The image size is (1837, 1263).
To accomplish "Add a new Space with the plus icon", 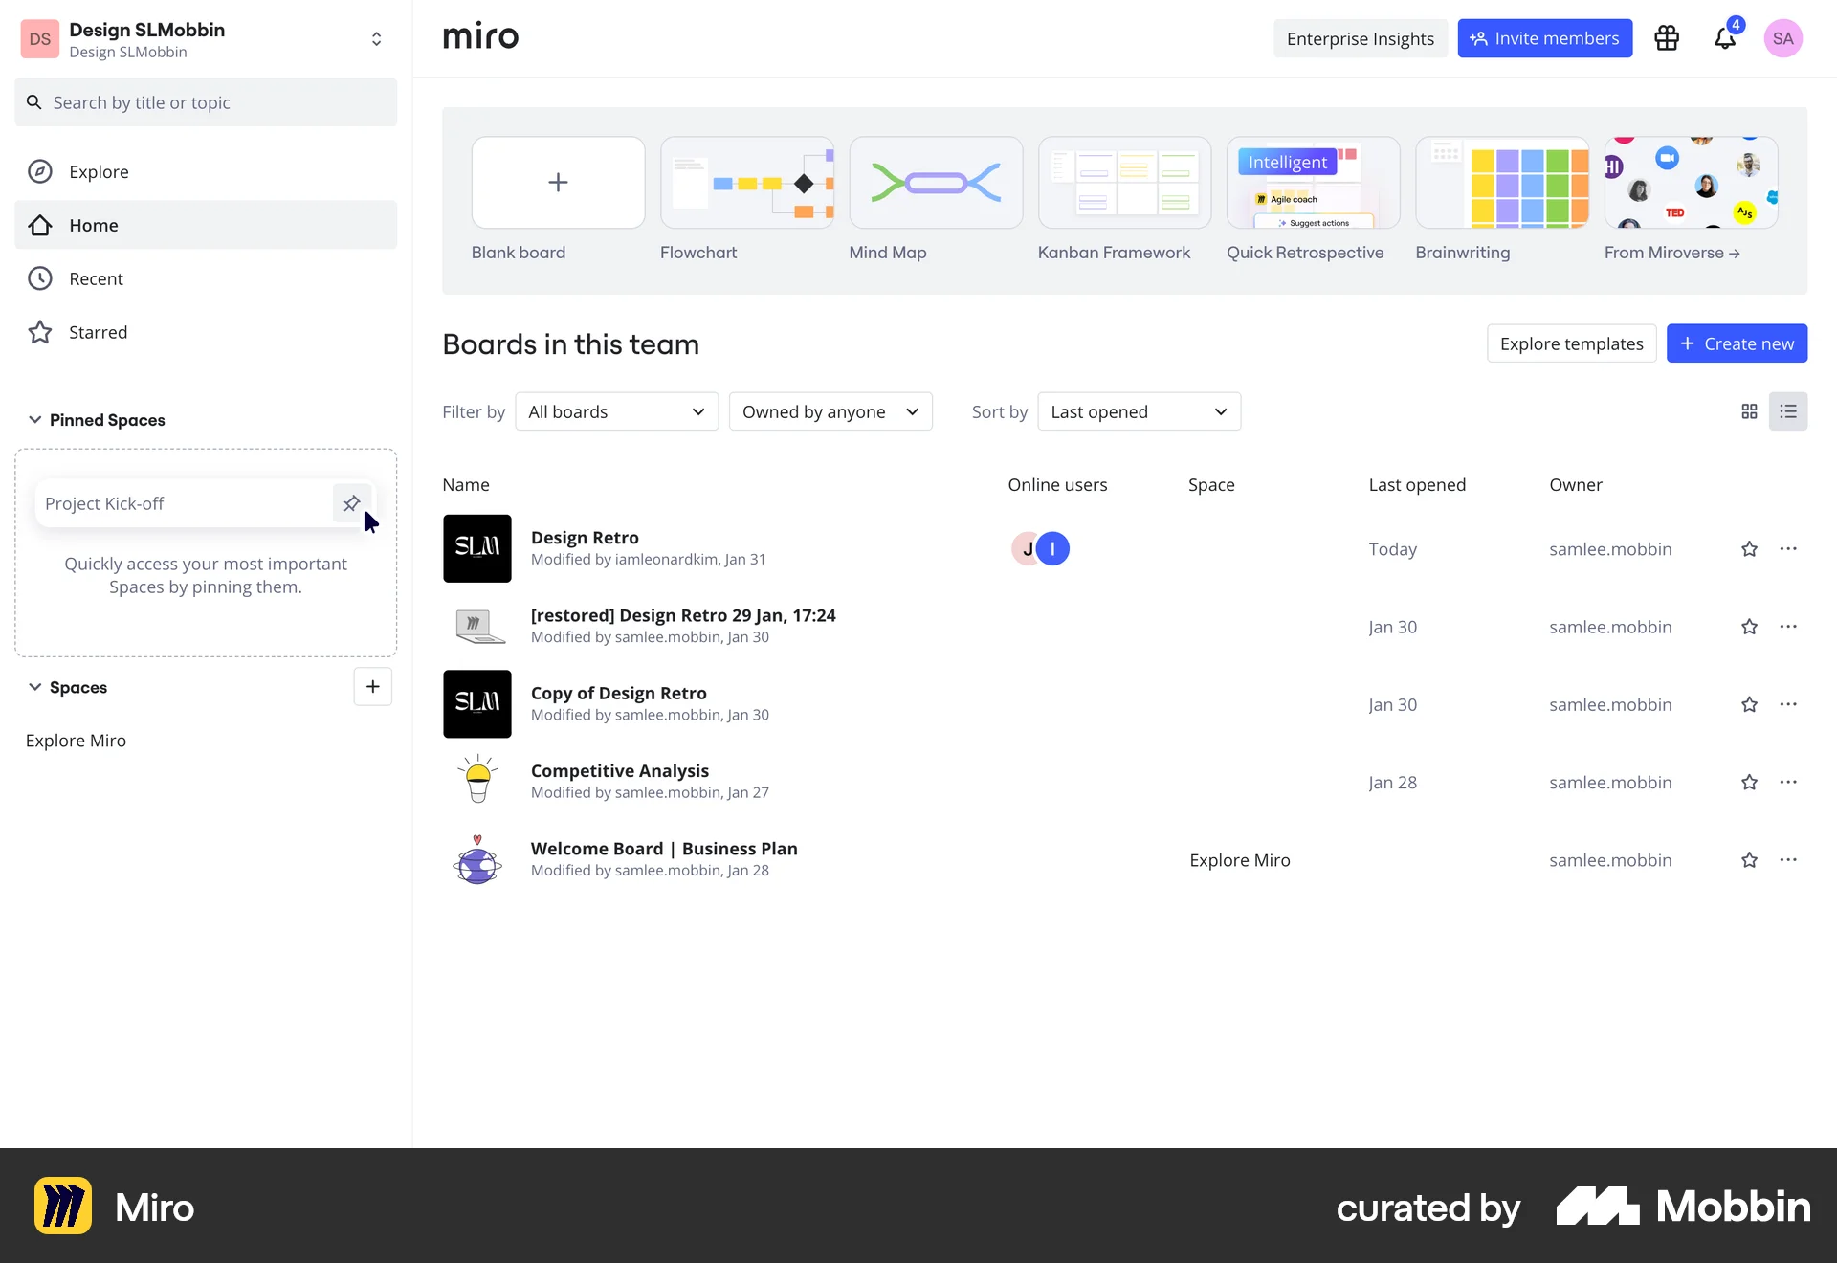I will tap(372, 687).
